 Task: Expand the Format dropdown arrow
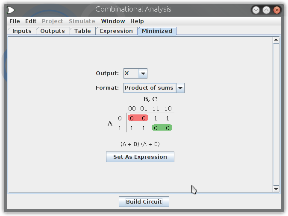(180, 88)
